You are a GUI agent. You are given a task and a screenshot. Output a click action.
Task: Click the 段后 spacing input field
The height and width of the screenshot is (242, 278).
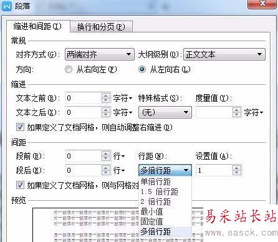(84, 170)
